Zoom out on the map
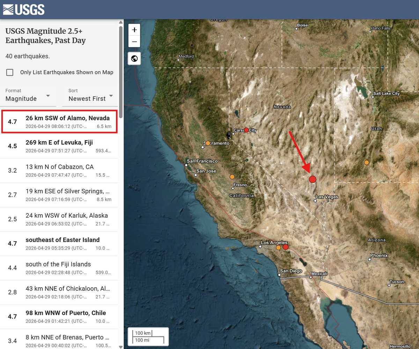 click(134, 42)
